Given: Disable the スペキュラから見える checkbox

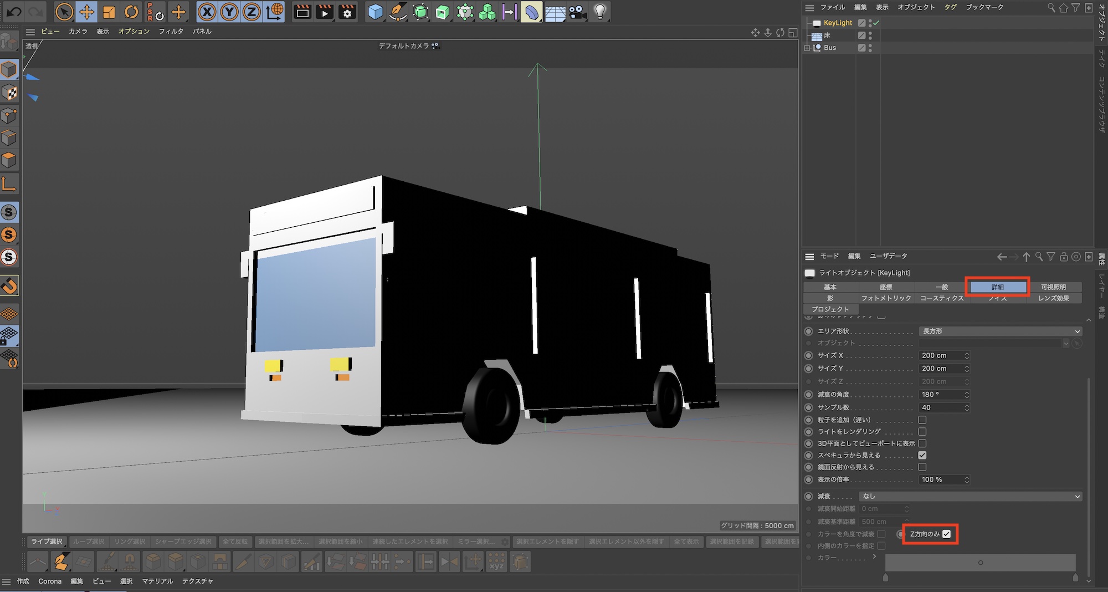Looking at the screenshot, I should click(x=922, y=455).
